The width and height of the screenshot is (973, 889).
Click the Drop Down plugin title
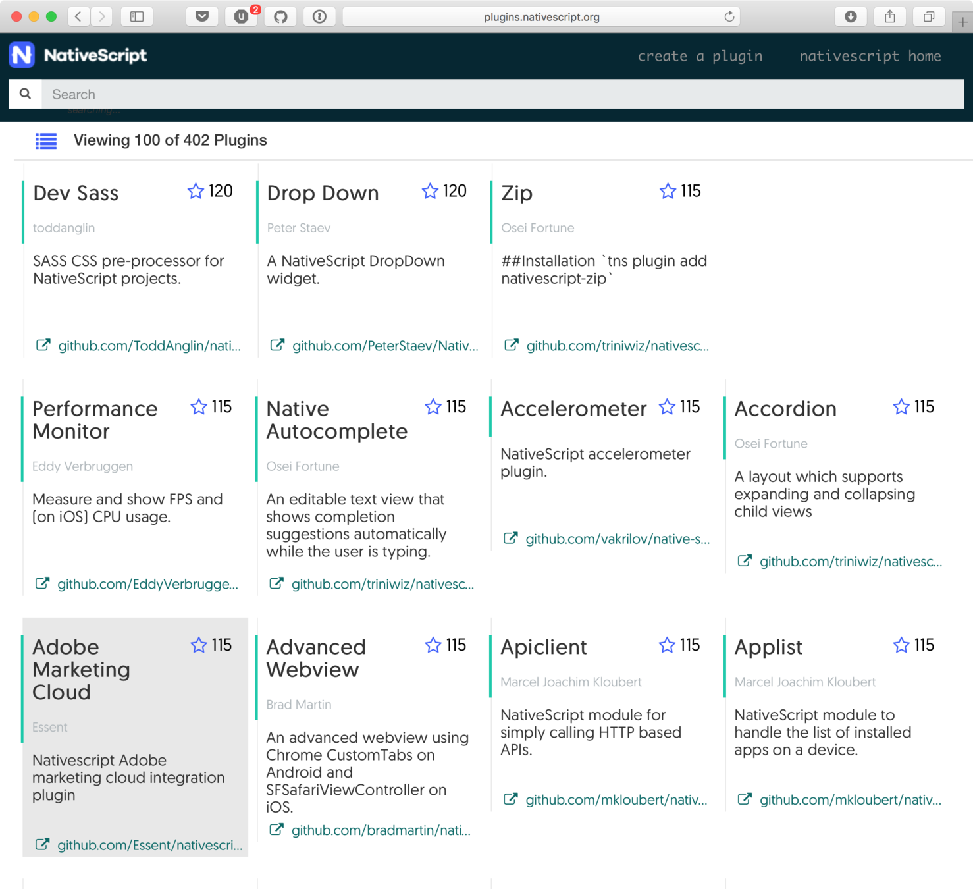tap(323, 193)
